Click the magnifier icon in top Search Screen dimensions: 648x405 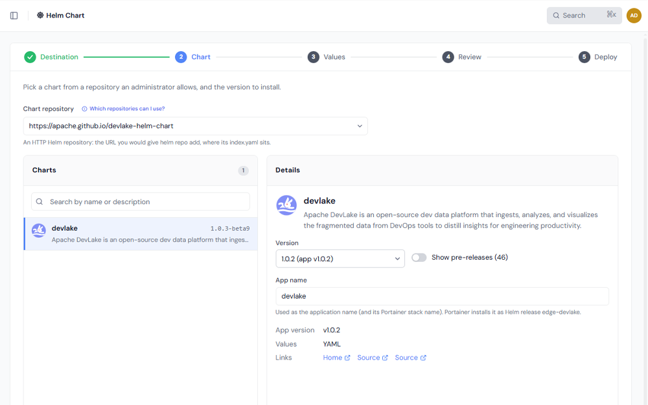coord(556,16)
